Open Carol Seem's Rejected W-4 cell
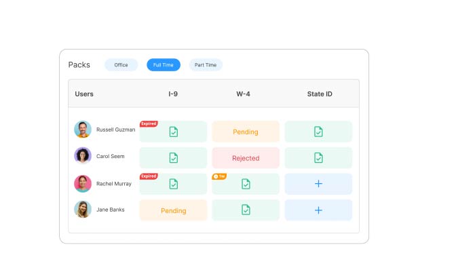The image size is (475, 270). 246,158
